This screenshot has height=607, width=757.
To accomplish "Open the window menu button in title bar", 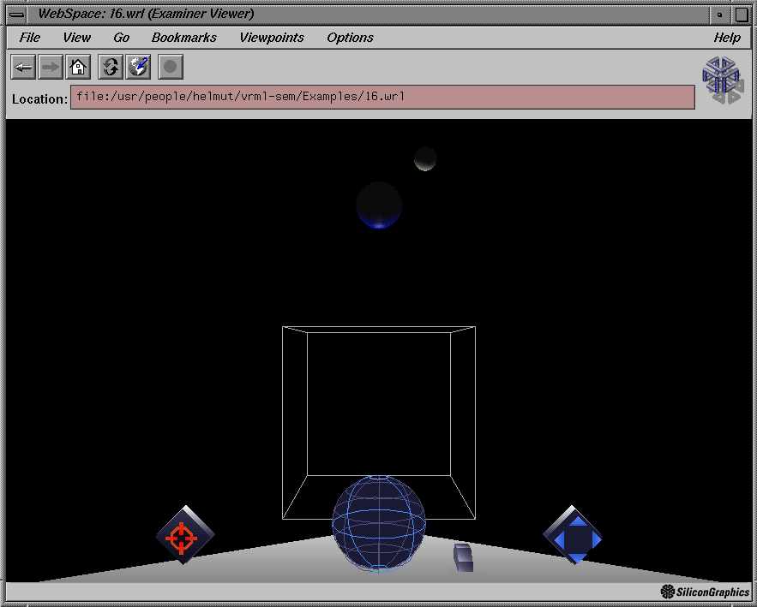I will [x=16, y=14].
